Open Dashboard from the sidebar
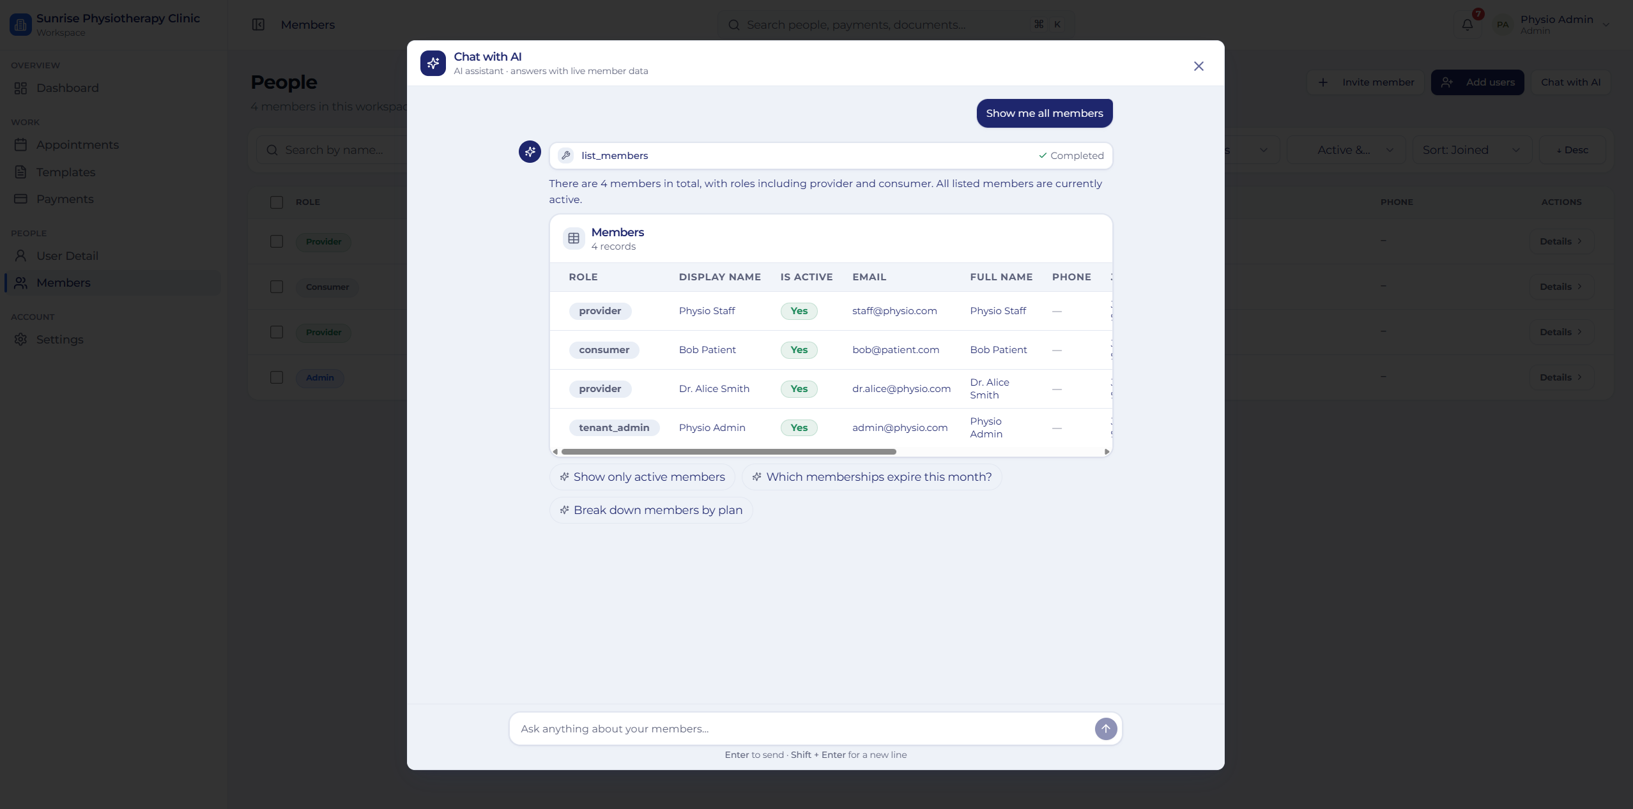The height and width of the screenshot is (809, 1633). pyautogui.click(x=114, y=88)
